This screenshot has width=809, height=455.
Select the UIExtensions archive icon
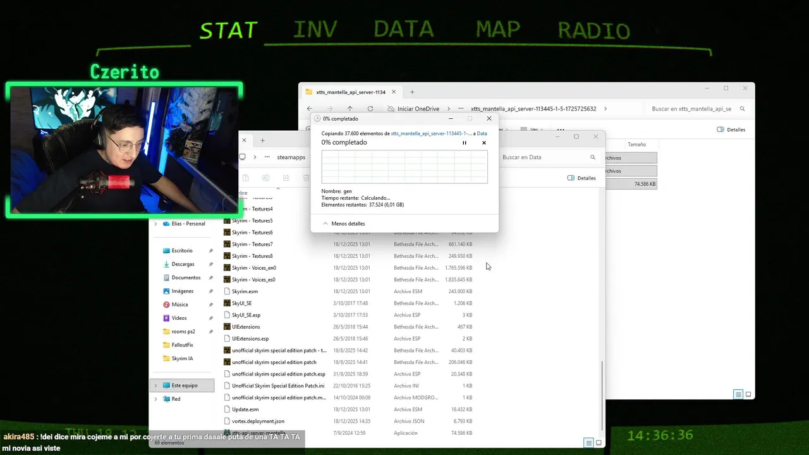(x=227, y=327)
